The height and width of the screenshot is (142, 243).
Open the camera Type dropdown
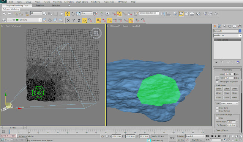(229, 103)
